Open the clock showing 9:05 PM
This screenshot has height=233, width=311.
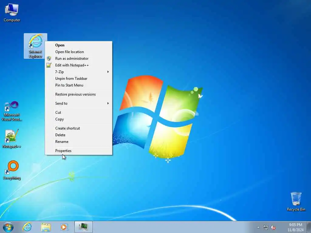click(296, 227)
